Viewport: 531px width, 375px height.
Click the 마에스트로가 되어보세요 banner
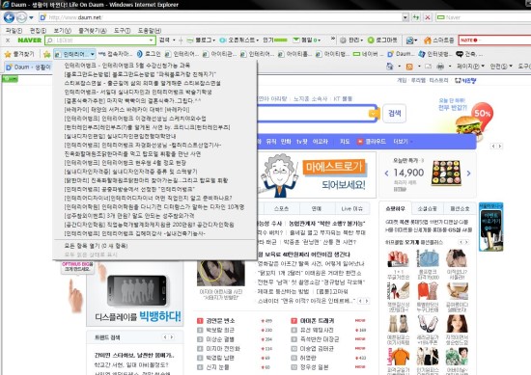317,174
